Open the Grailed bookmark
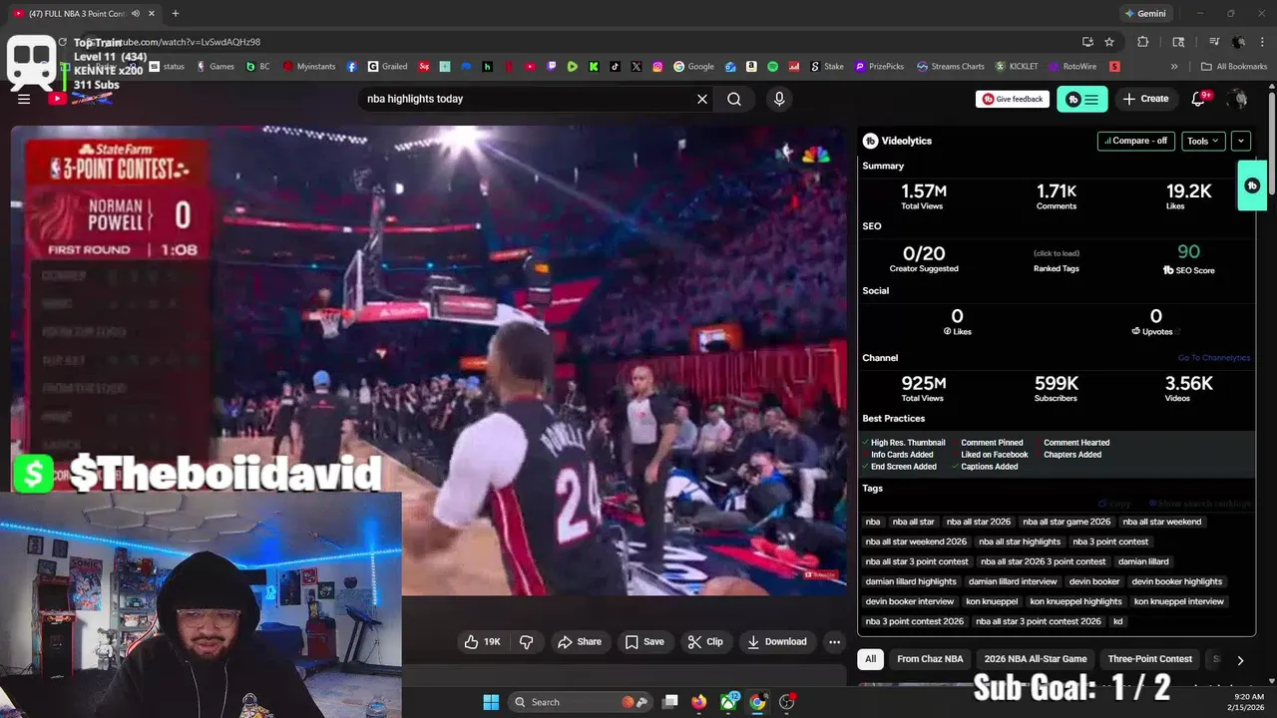The width and height of the screenshot is (1277, 718). pyautogui.click(x=388, y=67)
